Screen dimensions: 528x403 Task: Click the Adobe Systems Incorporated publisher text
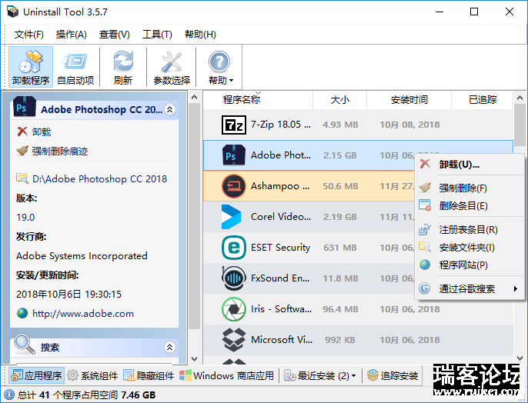[x=82, y=256]
